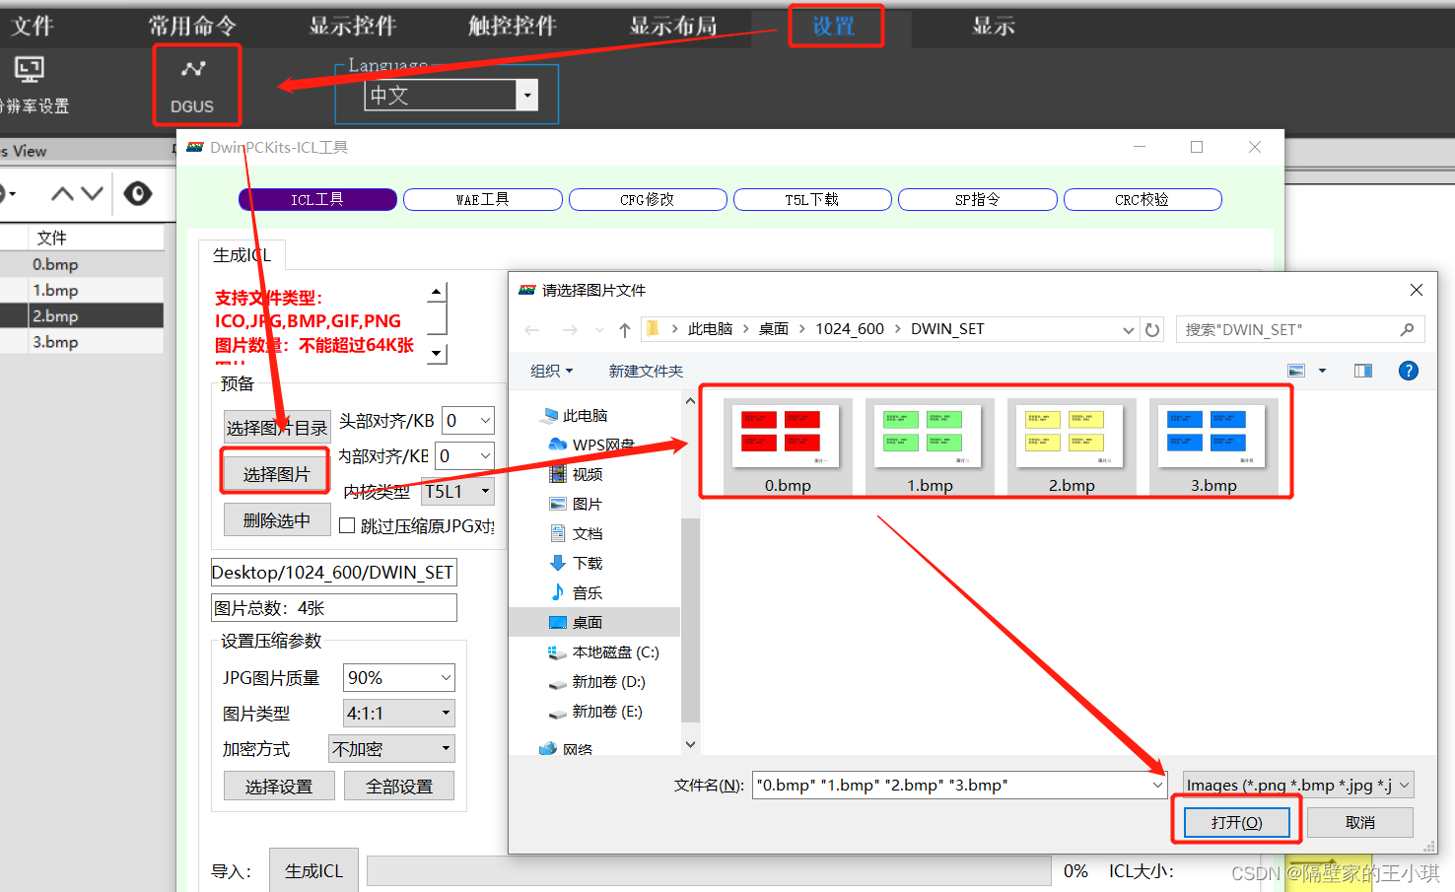
Task: Refresh the DWIN_SET folder view
Action: click(x=1151, y=329)
